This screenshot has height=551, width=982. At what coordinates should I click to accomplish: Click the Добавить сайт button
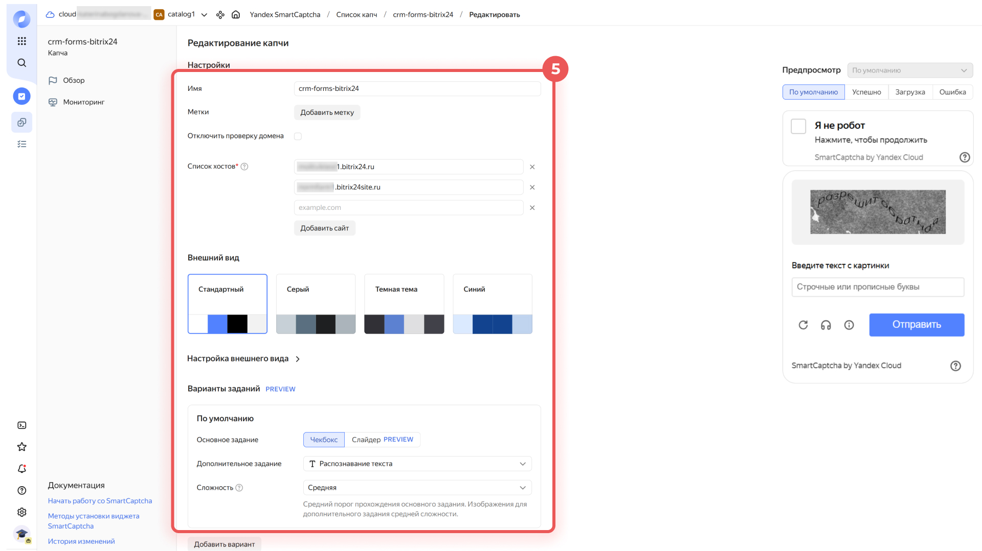point(324,228)
